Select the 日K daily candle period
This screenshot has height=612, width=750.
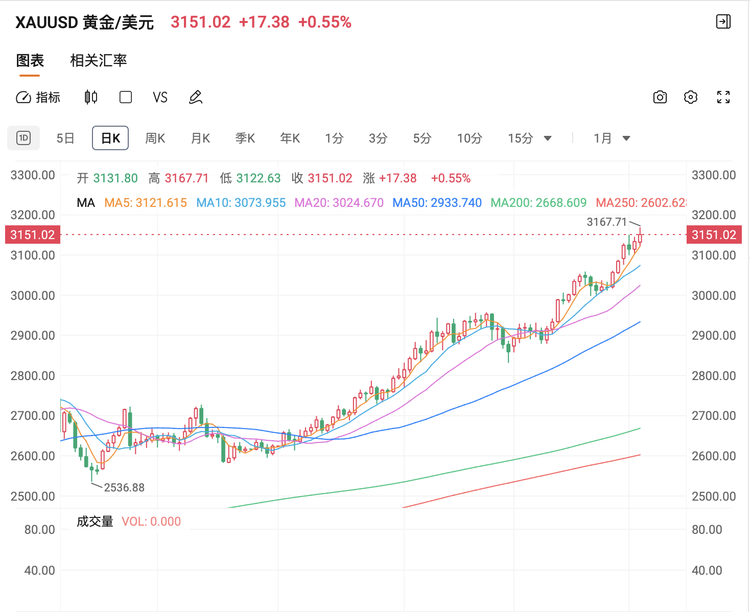[110, 138]
